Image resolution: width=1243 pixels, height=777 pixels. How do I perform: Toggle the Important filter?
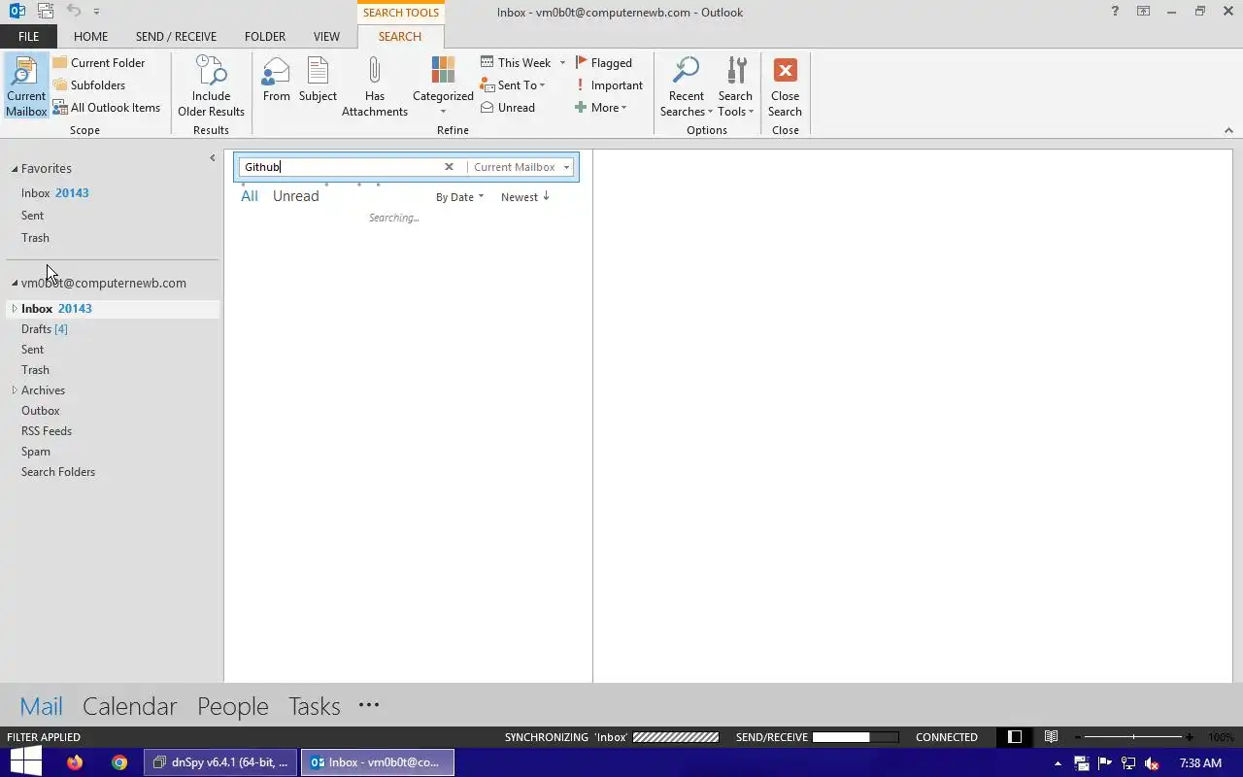tap(609, 84)
